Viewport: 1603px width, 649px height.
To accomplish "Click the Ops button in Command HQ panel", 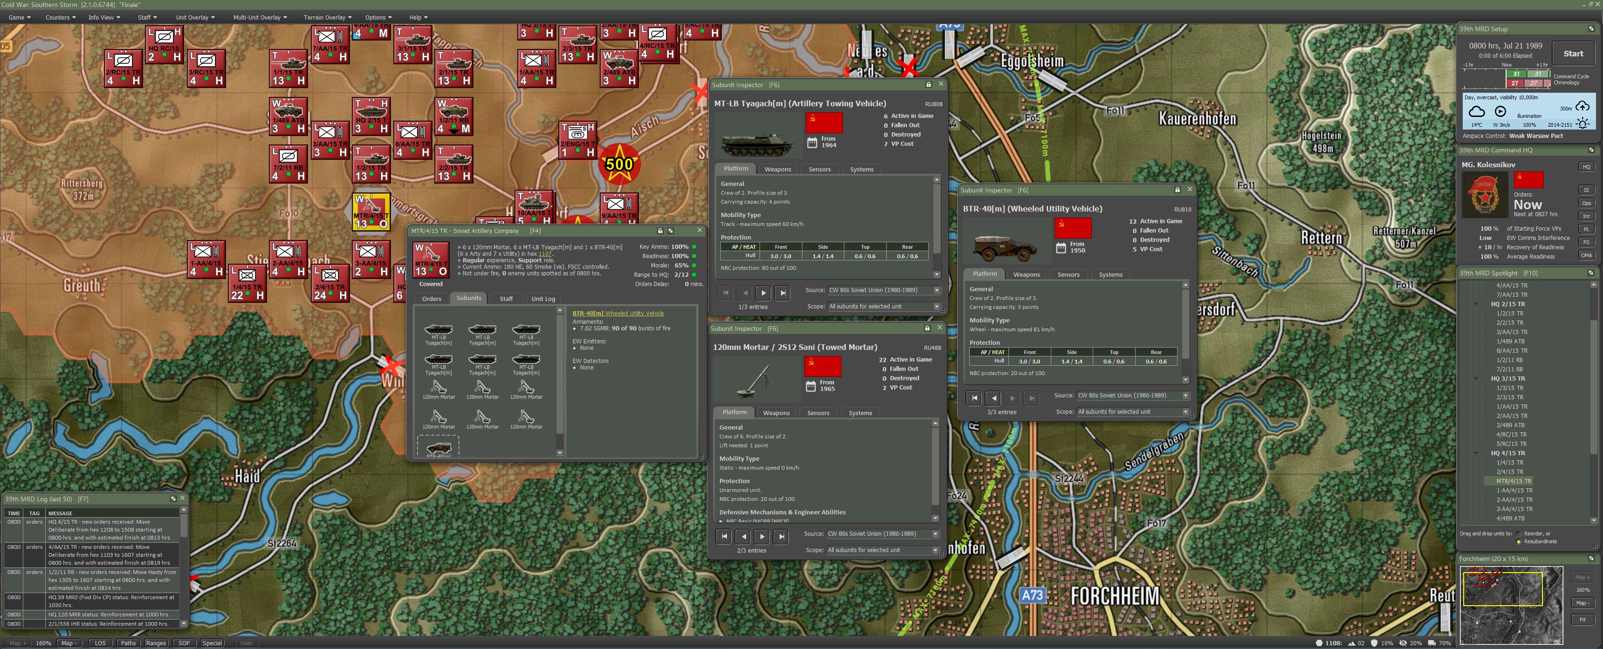I will [x=1586, y=203].
